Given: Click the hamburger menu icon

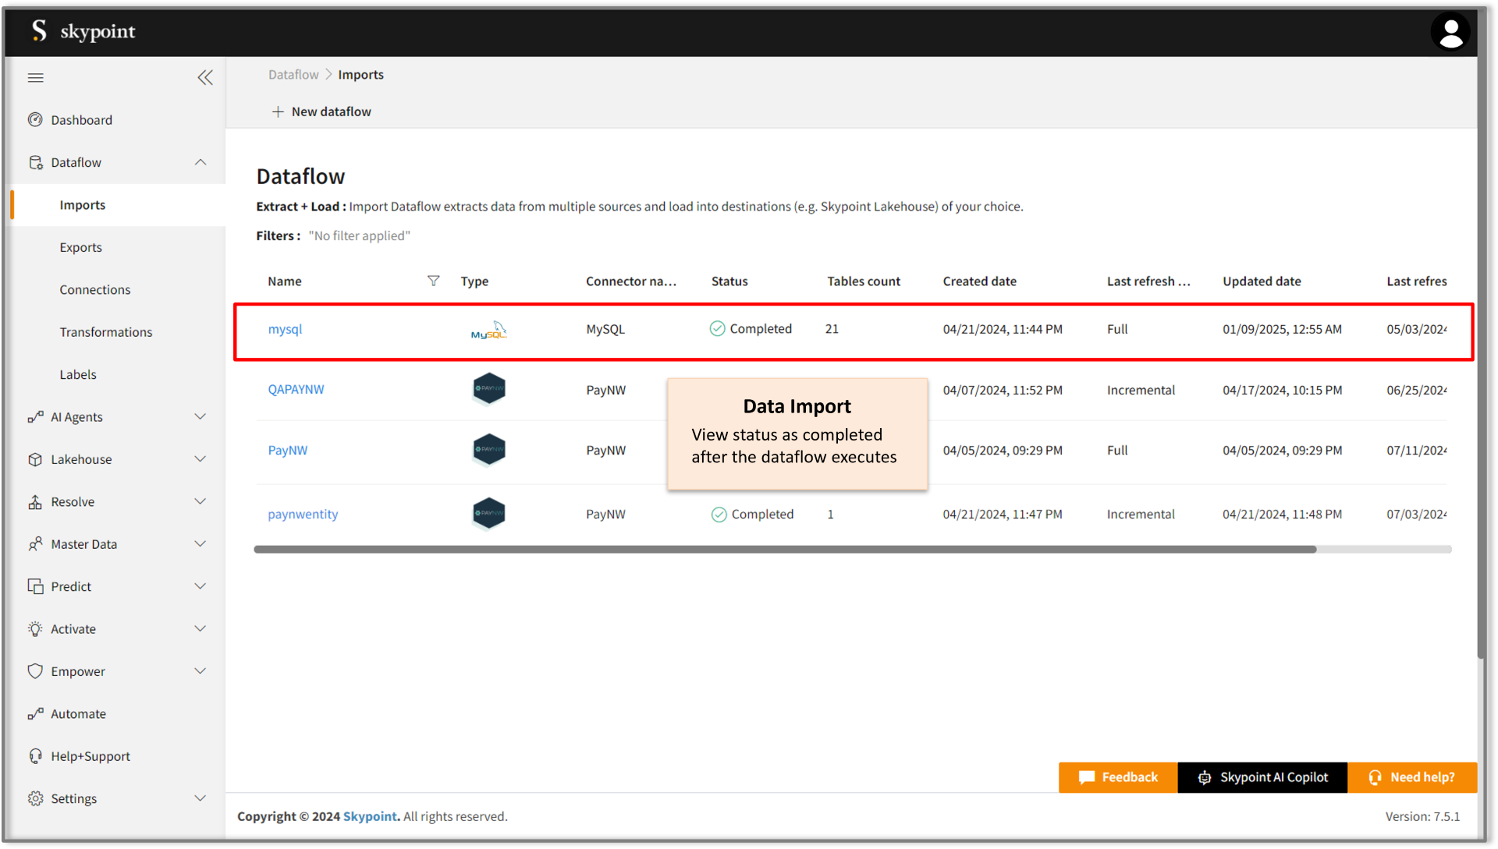Looking at the screenshot, I should (36, 77).
